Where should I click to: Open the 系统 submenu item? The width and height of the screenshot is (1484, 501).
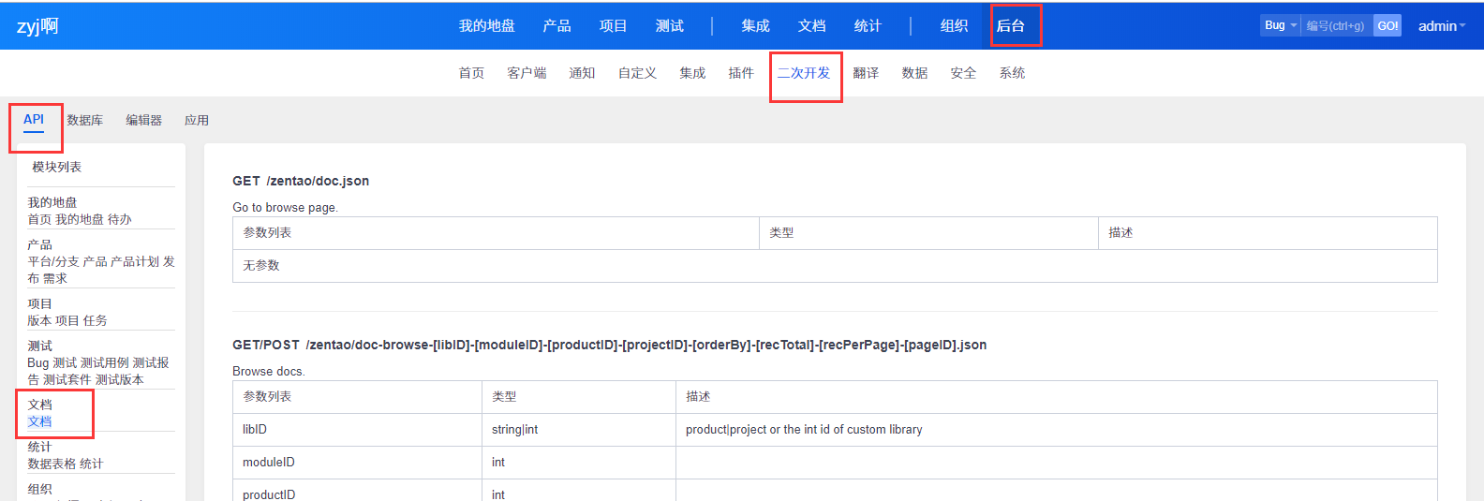[x=1012, y=73]
